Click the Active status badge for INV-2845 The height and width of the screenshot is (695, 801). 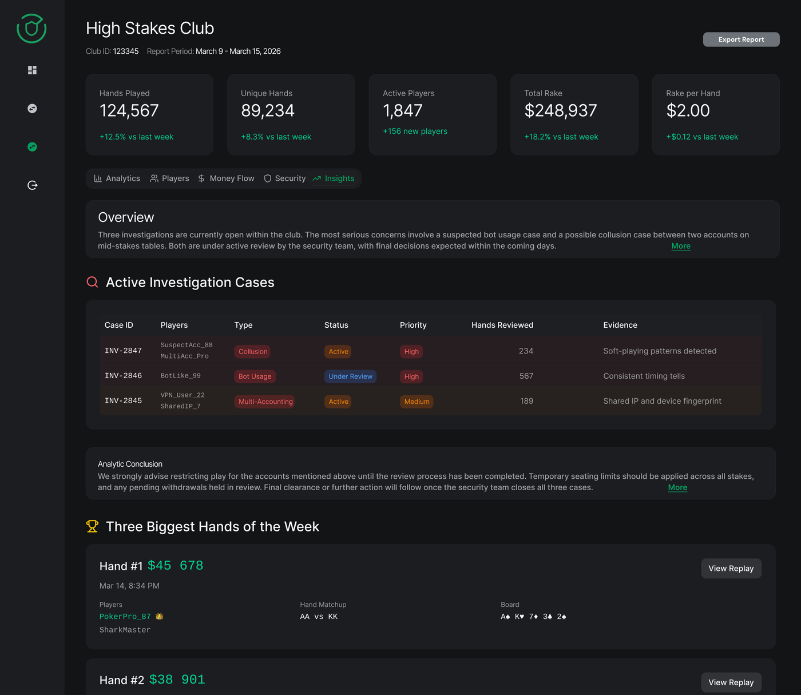click(338, 402)
